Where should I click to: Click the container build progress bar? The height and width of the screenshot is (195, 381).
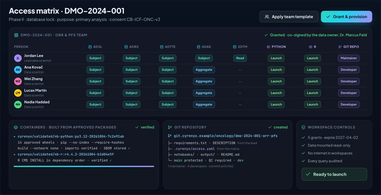tap(84, 166)
